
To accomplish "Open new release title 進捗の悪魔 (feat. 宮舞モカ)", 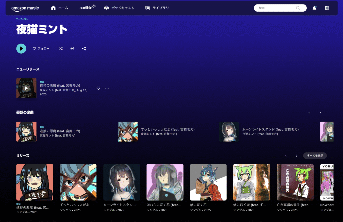I will point(60,86).
